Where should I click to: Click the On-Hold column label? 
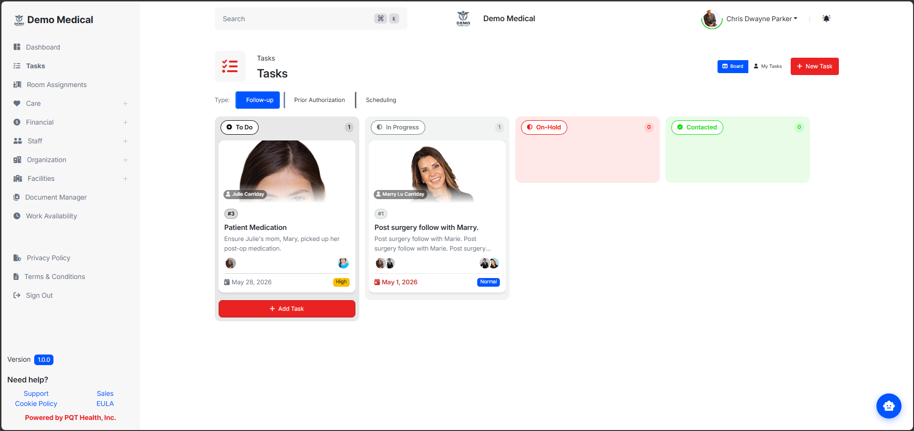(x=544, y=127)
